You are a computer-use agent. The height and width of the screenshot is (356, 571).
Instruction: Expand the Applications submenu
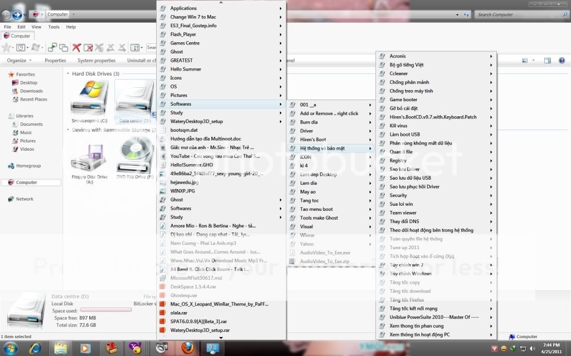tap(222, 8)
